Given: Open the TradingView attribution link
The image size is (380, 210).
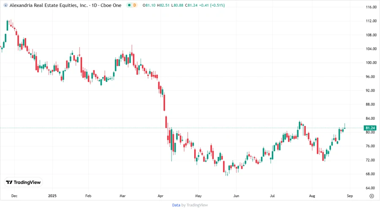Looking at the screenshot, I should pos(198,205).
